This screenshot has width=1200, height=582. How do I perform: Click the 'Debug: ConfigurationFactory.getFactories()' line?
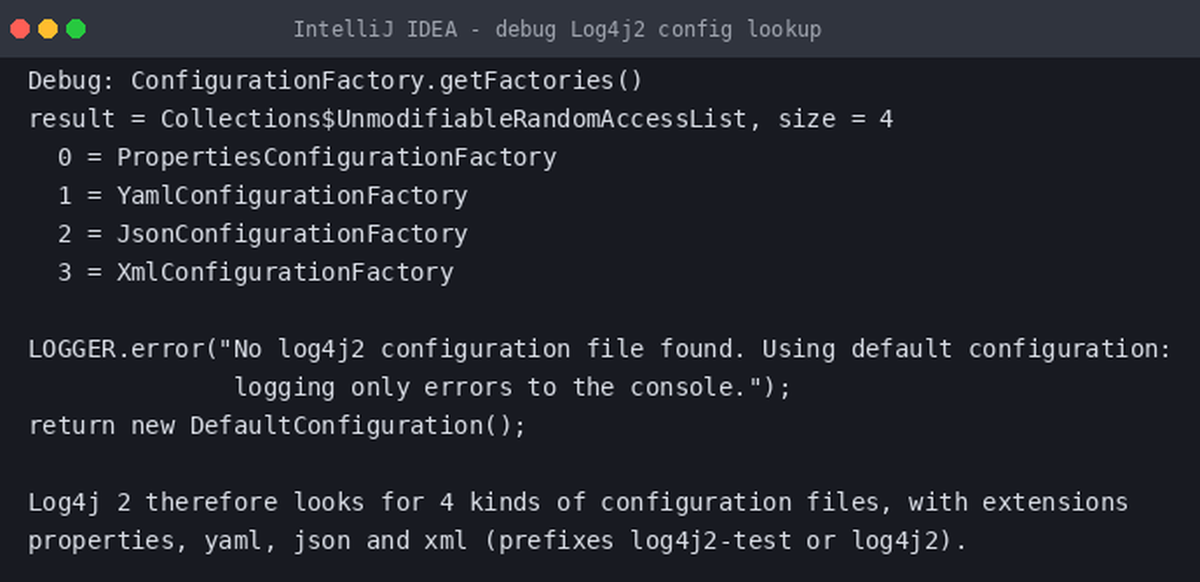pyautogui.click(x=335, y=81)
